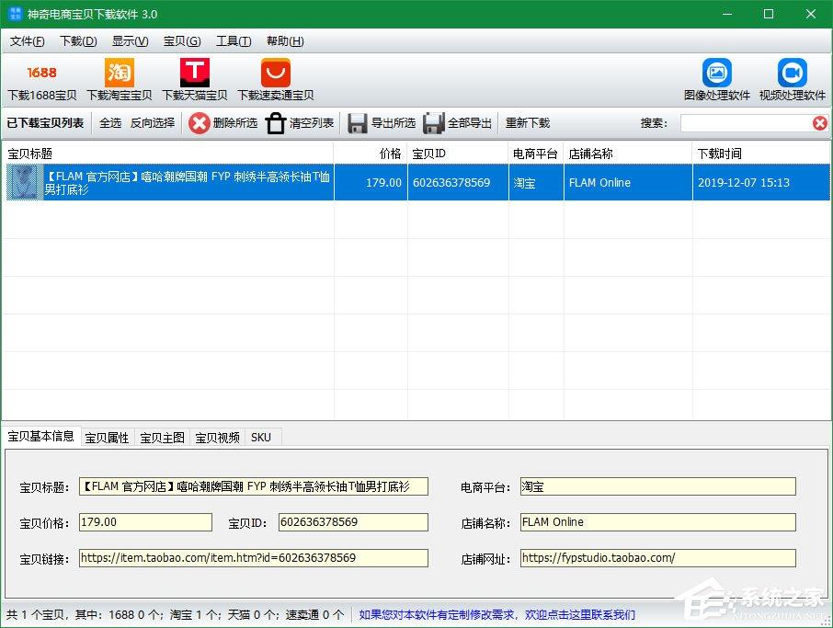Sort by the 宝贝ID column header
The height and width of the screenshot is (628, 833).
[458, 154]
